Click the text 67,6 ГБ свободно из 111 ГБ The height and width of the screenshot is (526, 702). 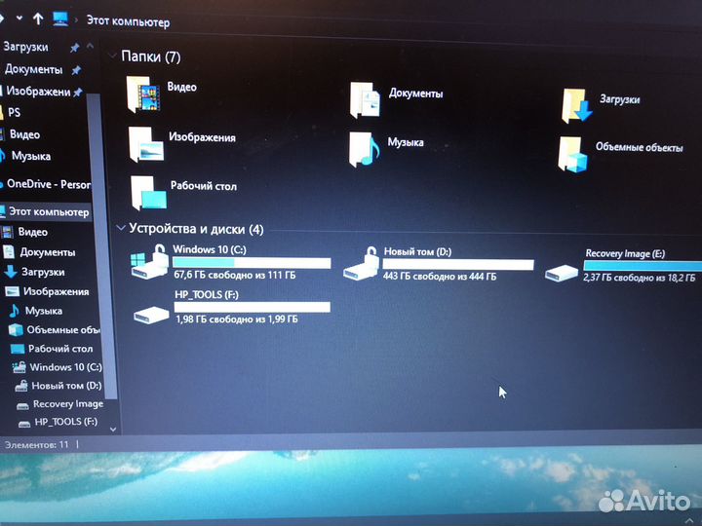pos(235,275)
